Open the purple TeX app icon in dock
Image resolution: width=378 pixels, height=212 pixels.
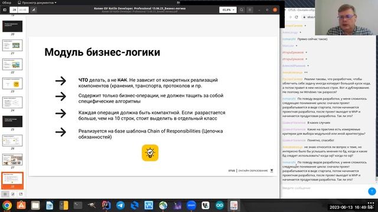tap(177, 206)
